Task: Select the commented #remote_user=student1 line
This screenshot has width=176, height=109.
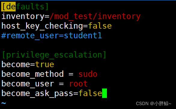Action: pos(52,36)
